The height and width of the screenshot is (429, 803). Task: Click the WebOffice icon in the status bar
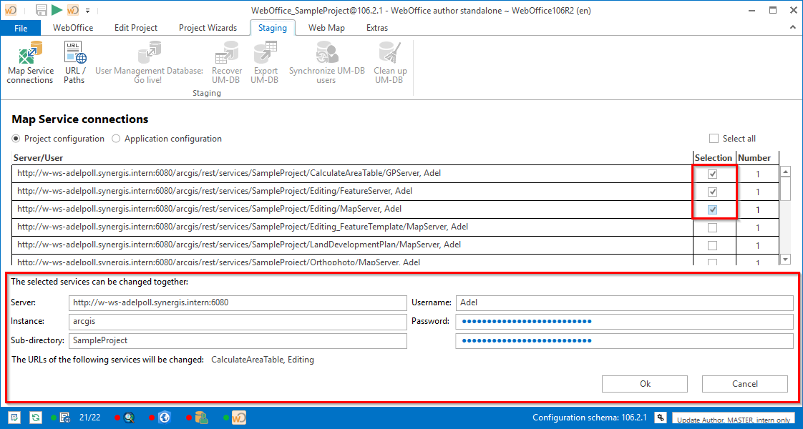[238, 417]
